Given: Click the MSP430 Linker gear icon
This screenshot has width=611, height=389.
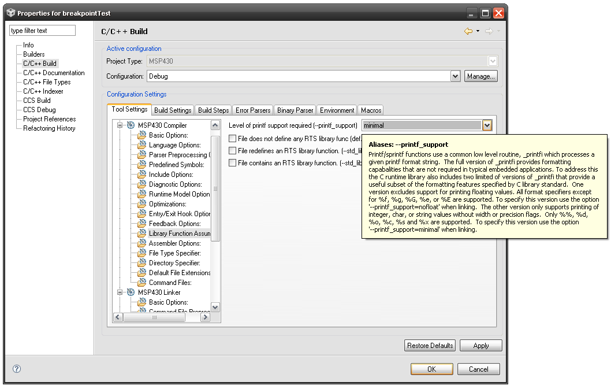Looking at the screenshot, I should tap(131, 292).
